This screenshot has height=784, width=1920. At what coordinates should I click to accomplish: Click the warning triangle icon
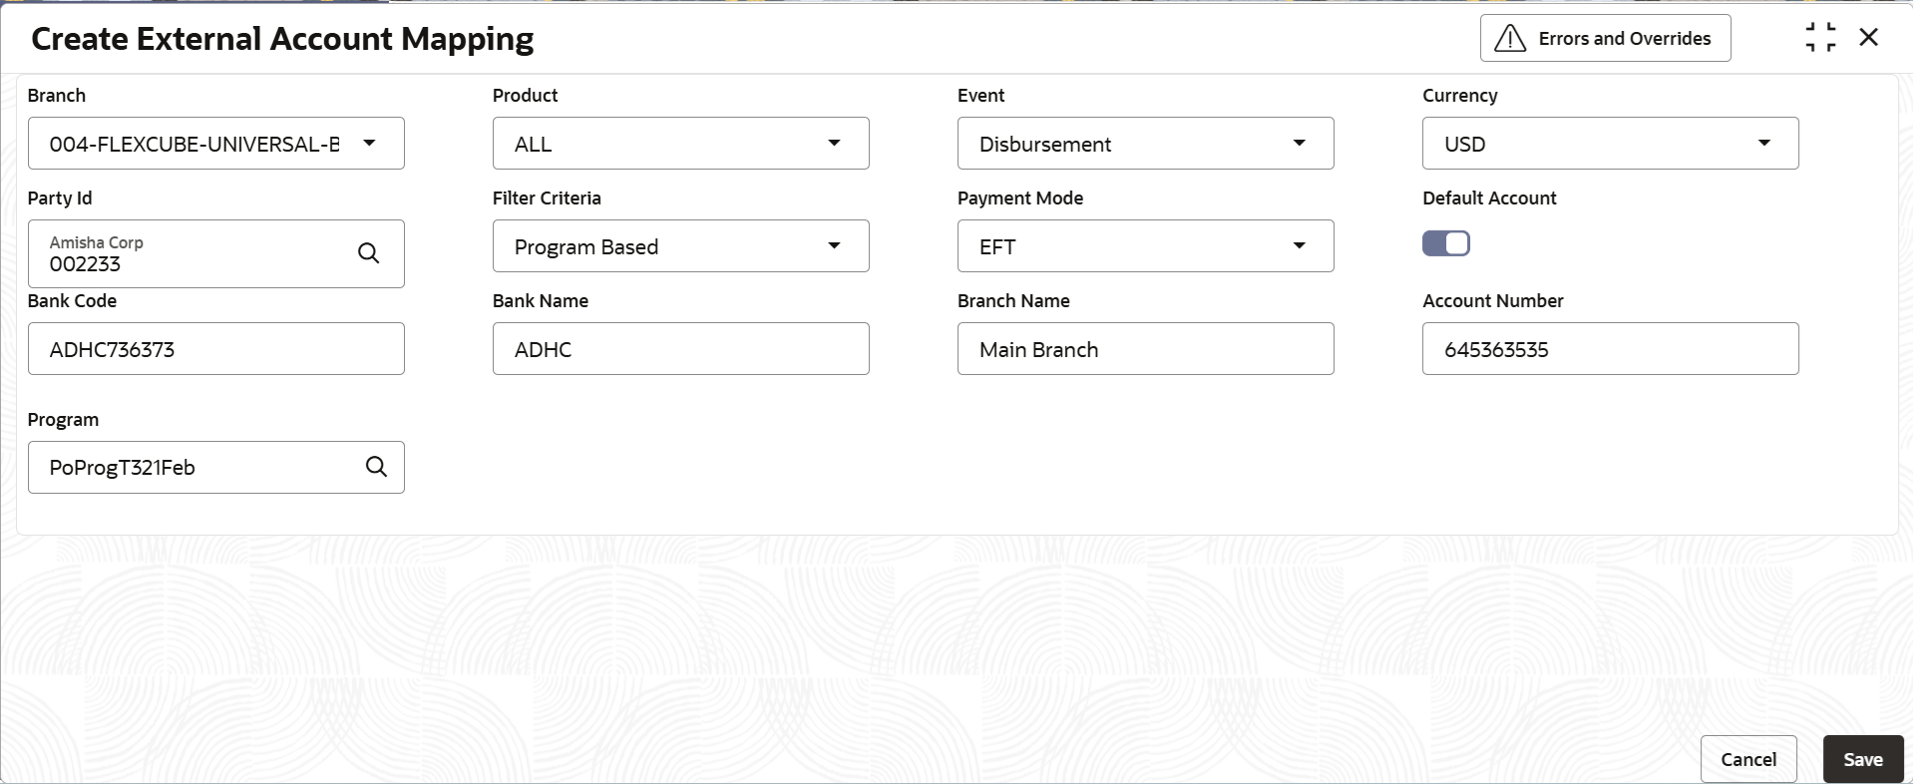(1510, 39)
